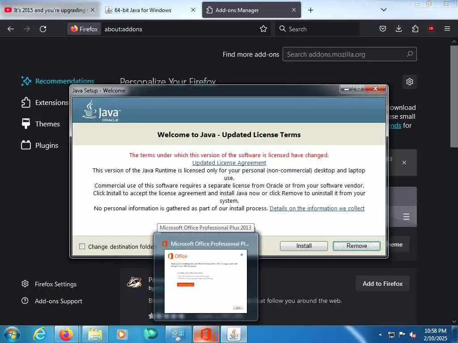Open the add-ons tools gear button
Viewport: 458px width, 343px height.
click(410, 82)
